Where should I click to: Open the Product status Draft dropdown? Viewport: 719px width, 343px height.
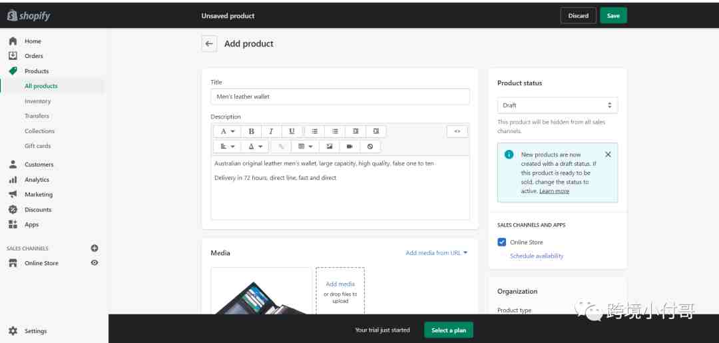pos(557,105)
